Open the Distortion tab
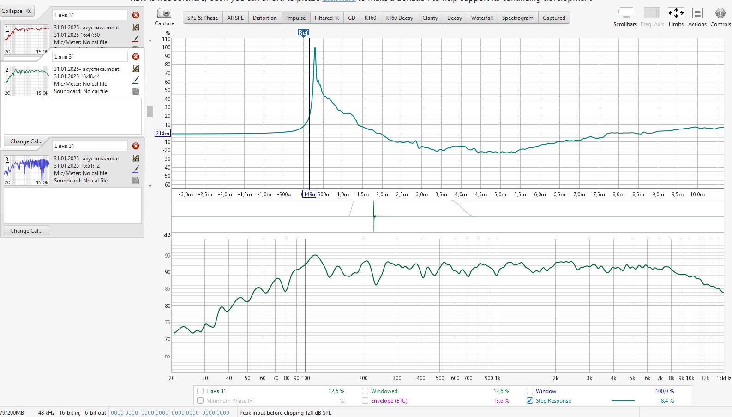This screenshot has height=417, width=732. [265, 18]
